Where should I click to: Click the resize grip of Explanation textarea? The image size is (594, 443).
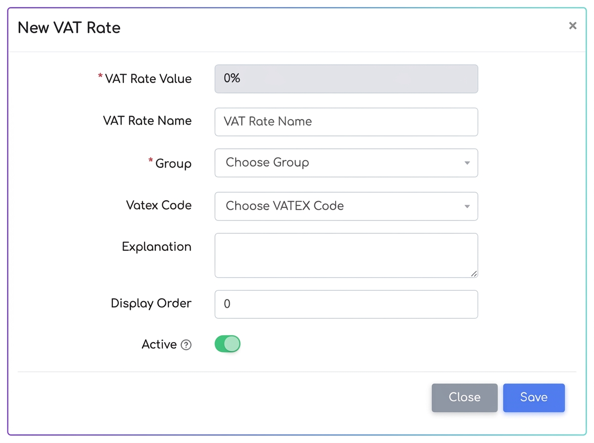pyautogui.click(x=474, y=273)
